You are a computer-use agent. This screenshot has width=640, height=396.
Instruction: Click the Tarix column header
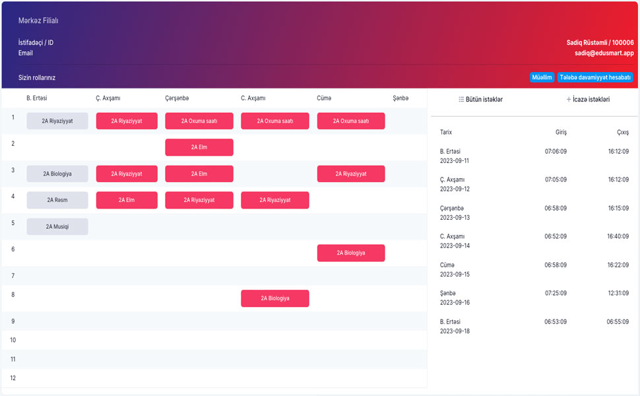pyautogui.click(x=446, y=132)
